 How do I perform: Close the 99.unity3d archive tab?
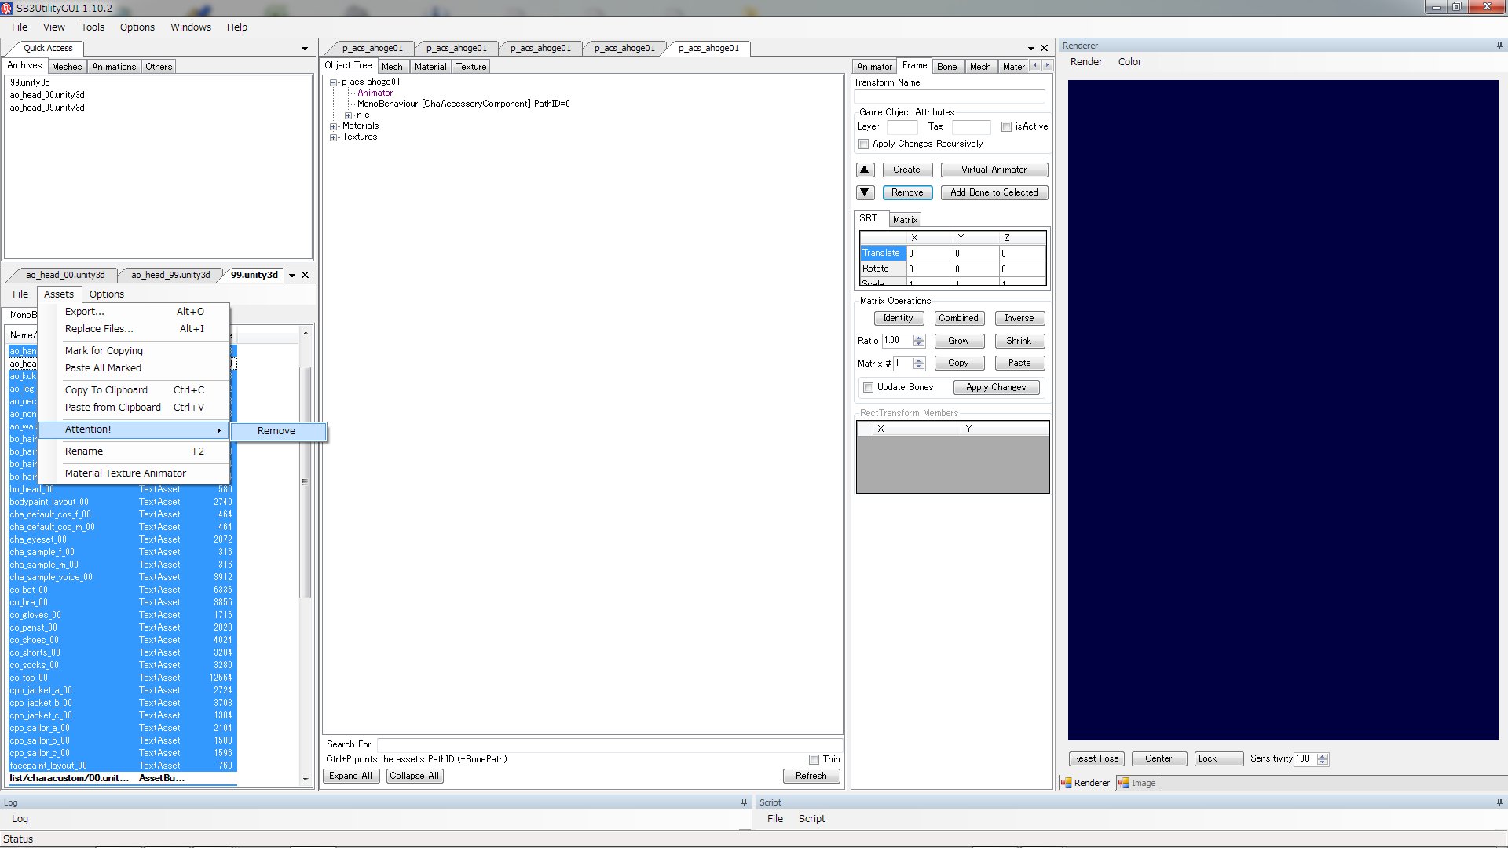306,275
